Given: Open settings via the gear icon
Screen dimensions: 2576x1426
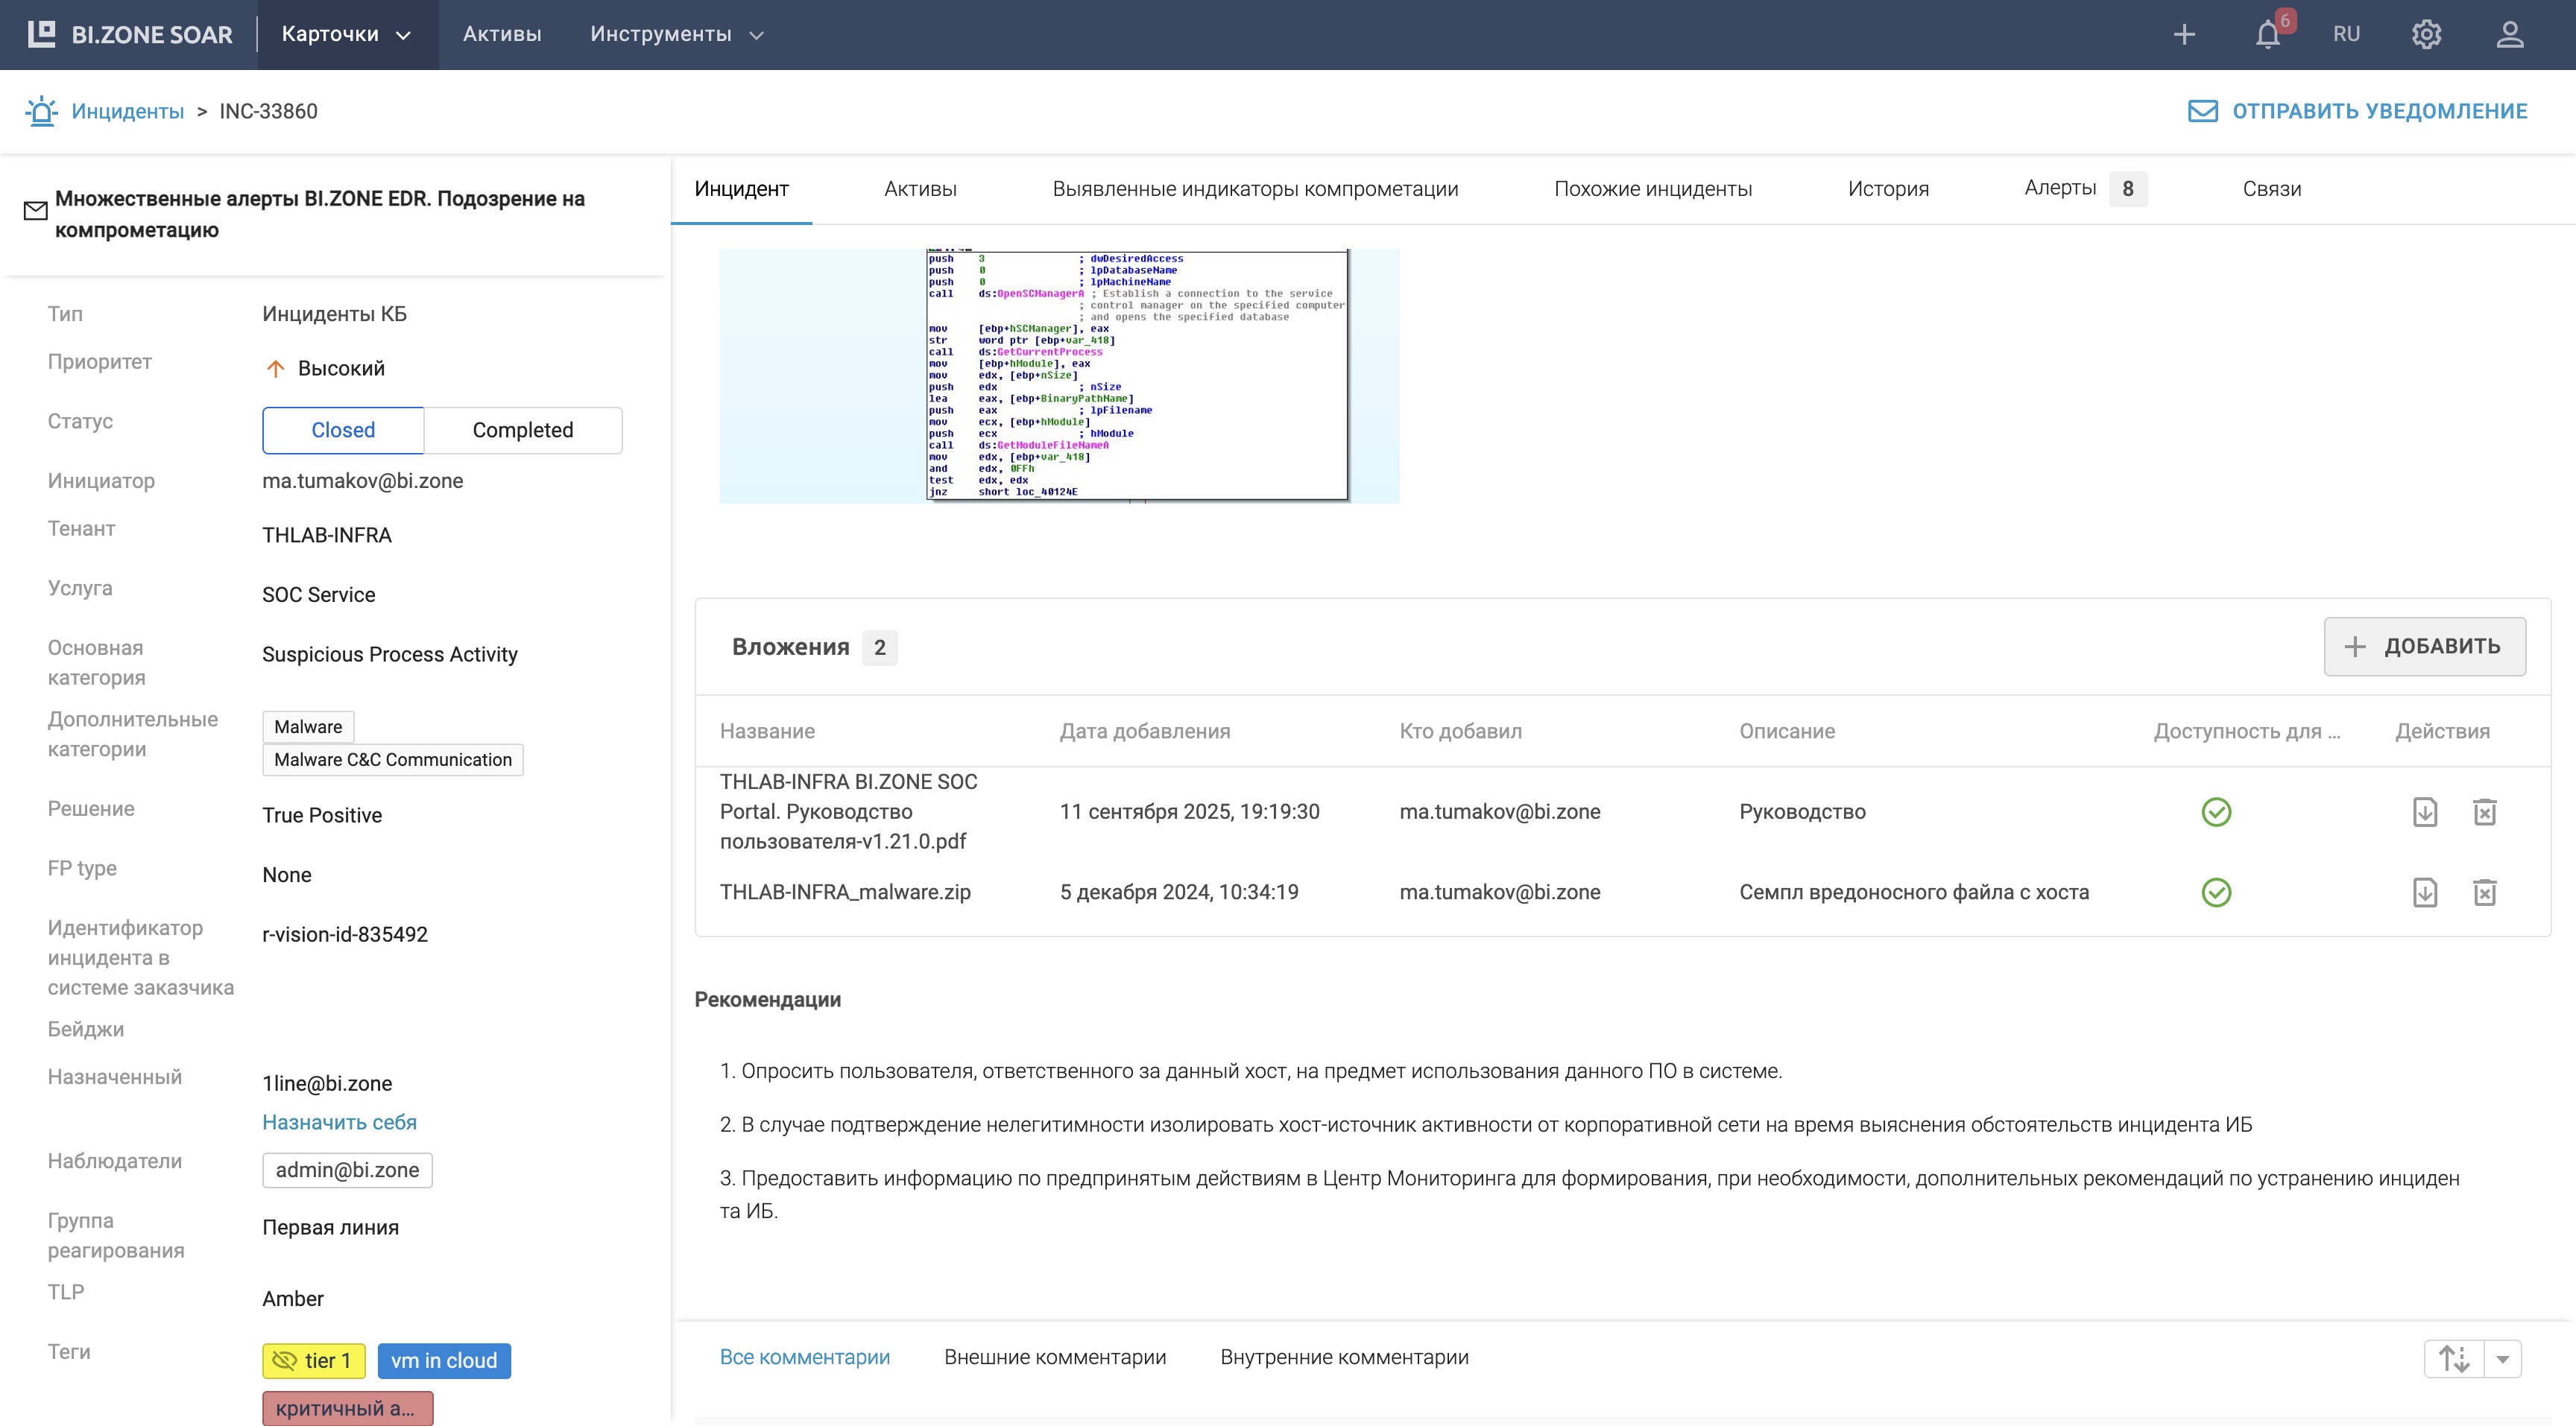Looking at the screenshot, I should (x=2426, y=35).
